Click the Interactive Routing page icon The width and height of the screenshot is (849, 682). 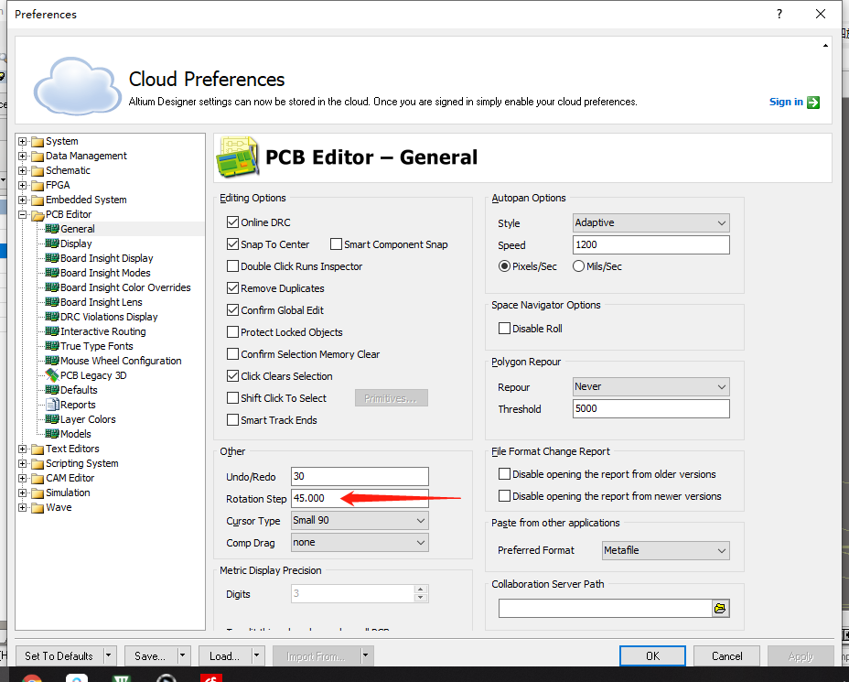coord(52,331)
